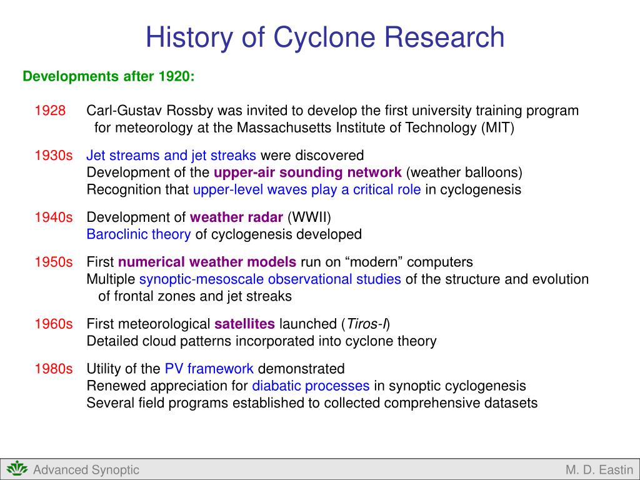Click '(WWII)' text
Viewport: 640px width, 480px height.
point(309,217)
